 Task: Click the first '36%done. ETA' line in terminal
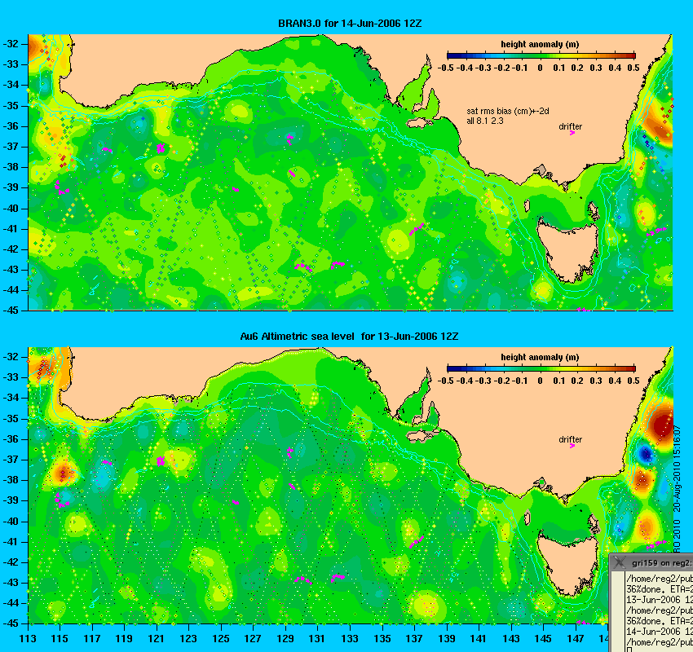pyautogui.click(x=660, y=589)
